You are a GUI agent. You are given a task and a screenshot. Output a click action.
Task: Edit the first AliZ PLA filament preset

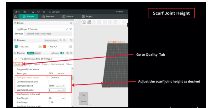tap(40, 47)
